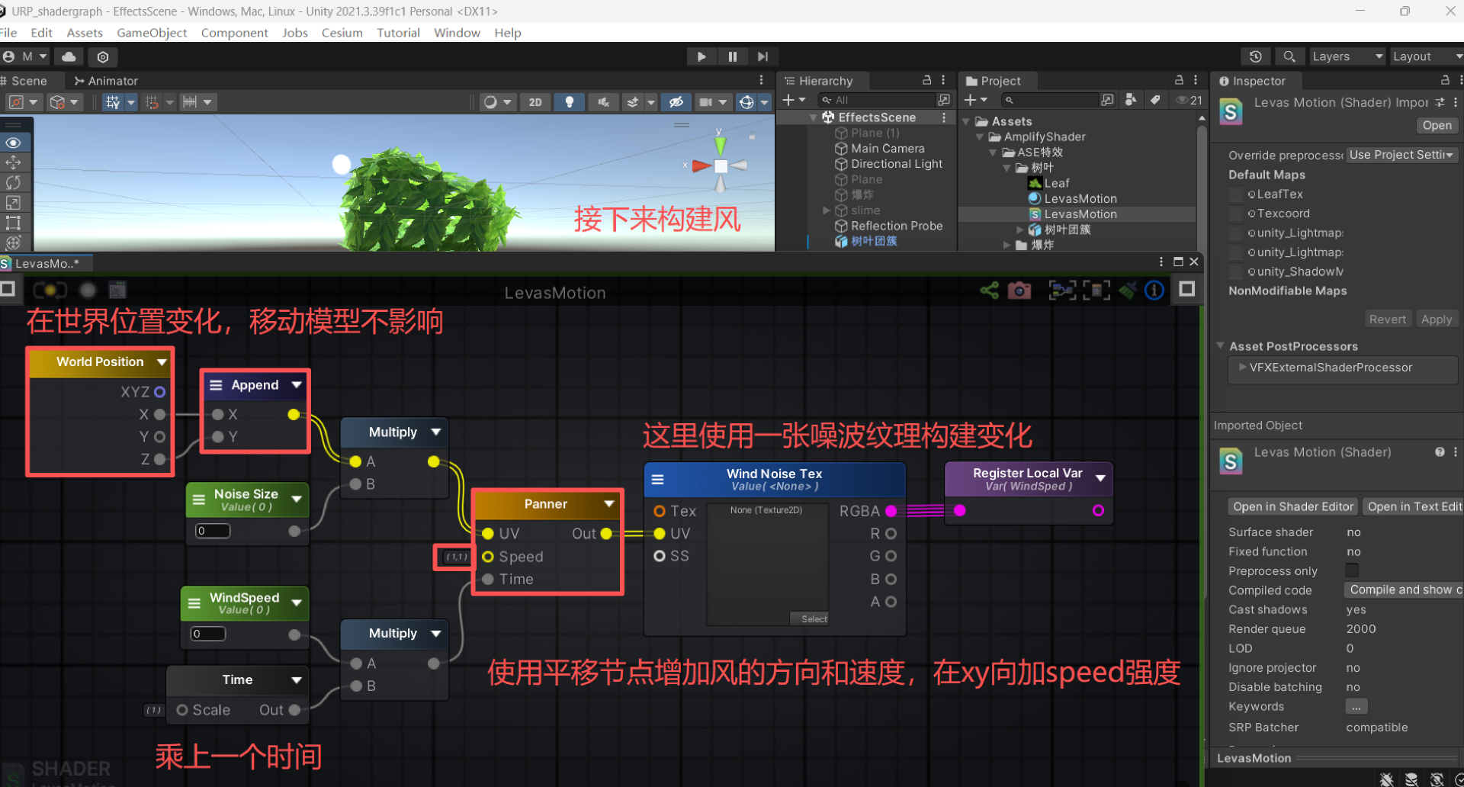The image size is (1464, 787).
Task: Open the cloud services icon
Action: pos(69,56)
